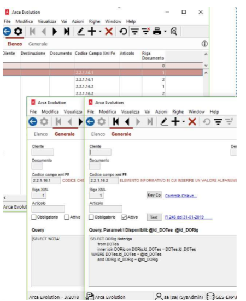246x301 pixels.
Task: Click the printer icon in top window
Action: click(157, 31)
